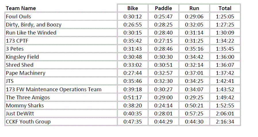The height and width of the screenshot is (137, 258).
Task: Click the Team Name column header
Action: click(21, 8)
